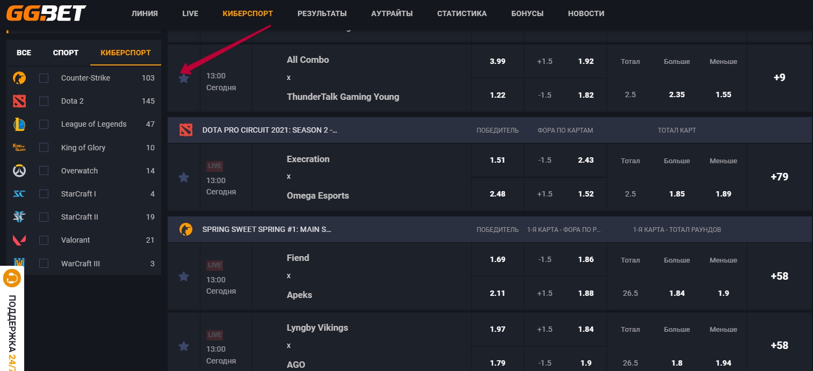Enable the Dota 2 filter checkbox
Screen dimensions: 813x371
tap(44, 101)
